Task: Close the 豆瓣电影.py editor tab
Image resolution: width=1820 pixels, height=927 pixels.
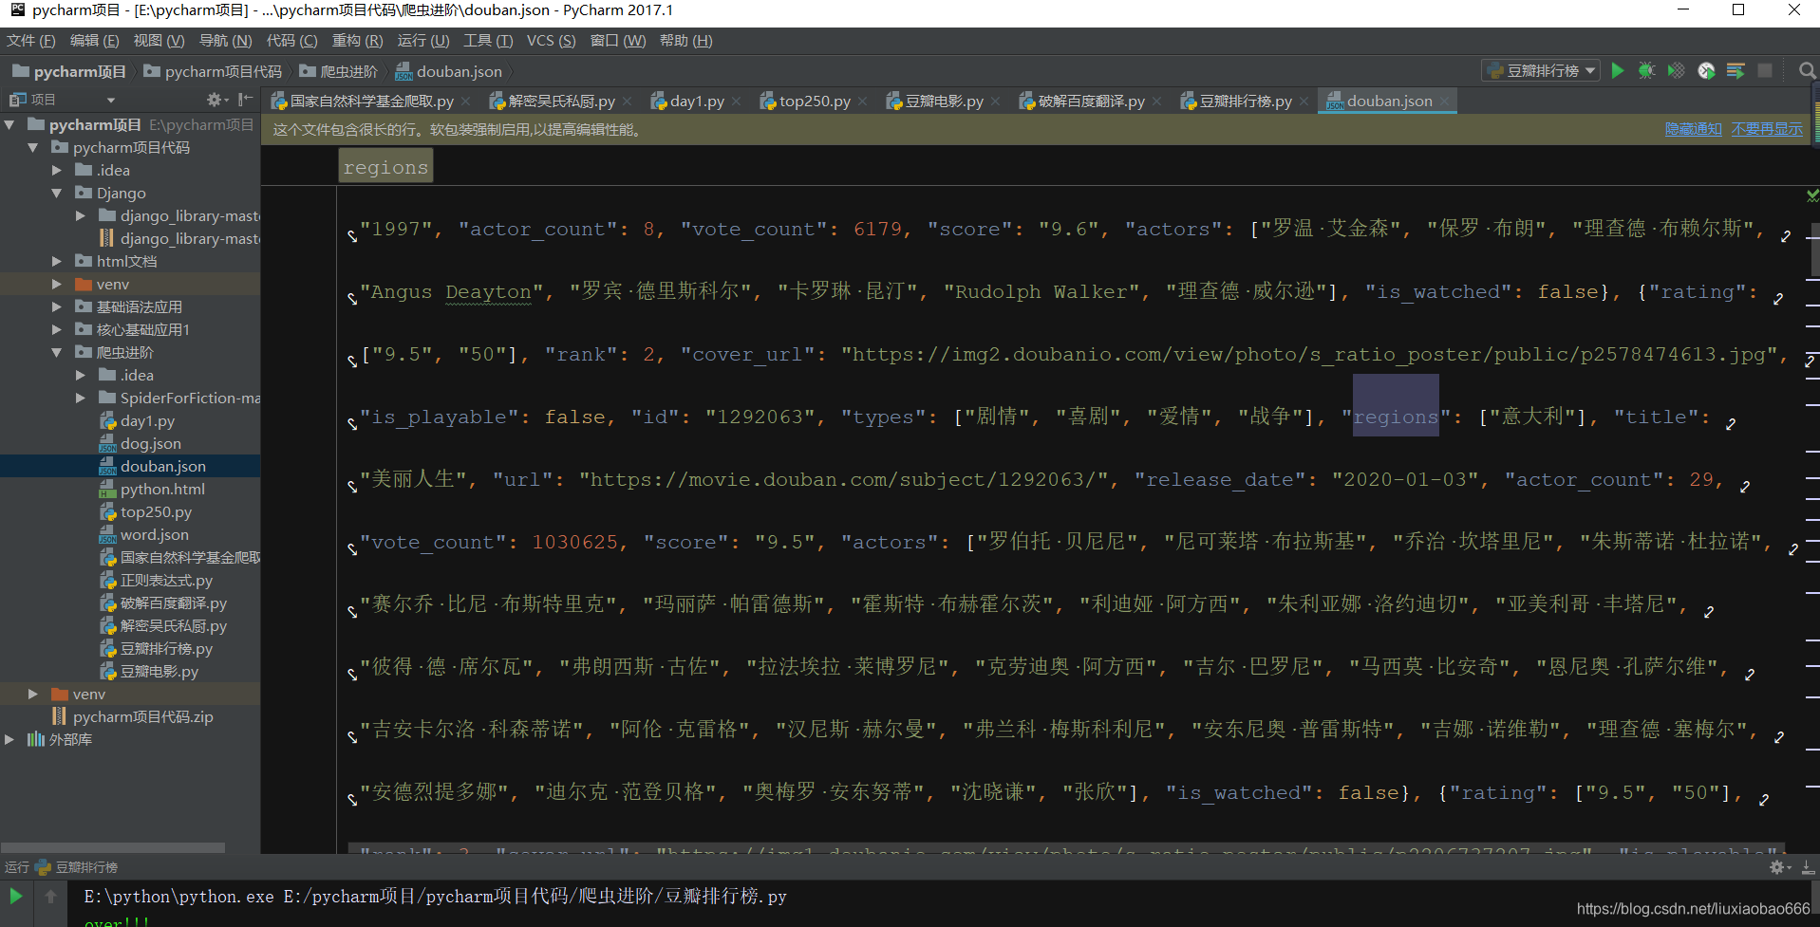Action: click(x=996, y=102)
